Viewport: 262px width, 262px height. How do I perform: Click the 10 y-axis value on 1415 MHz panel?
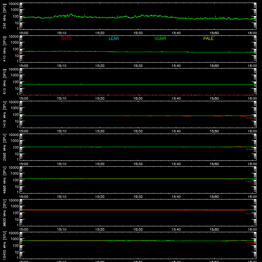point(17,121)
